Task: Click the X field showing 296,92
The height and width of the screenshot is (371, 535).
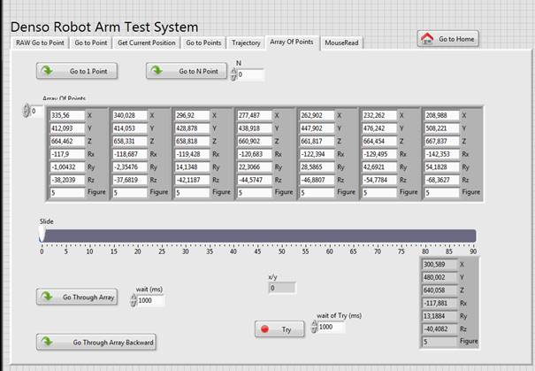Action: pyautogui.click(x=192, y=115)
